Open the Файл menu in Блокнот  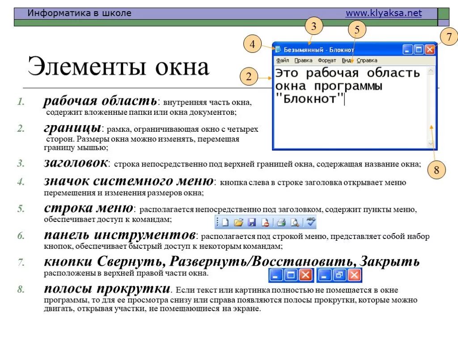pos(283,60)
